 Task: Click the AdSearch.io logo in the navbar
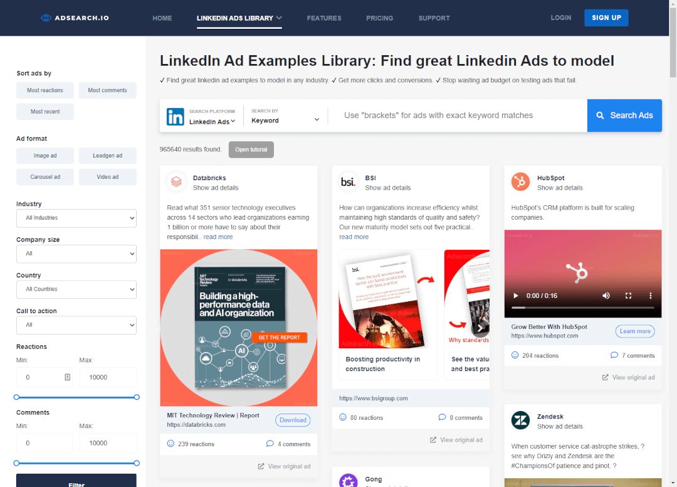pos(75,18)
